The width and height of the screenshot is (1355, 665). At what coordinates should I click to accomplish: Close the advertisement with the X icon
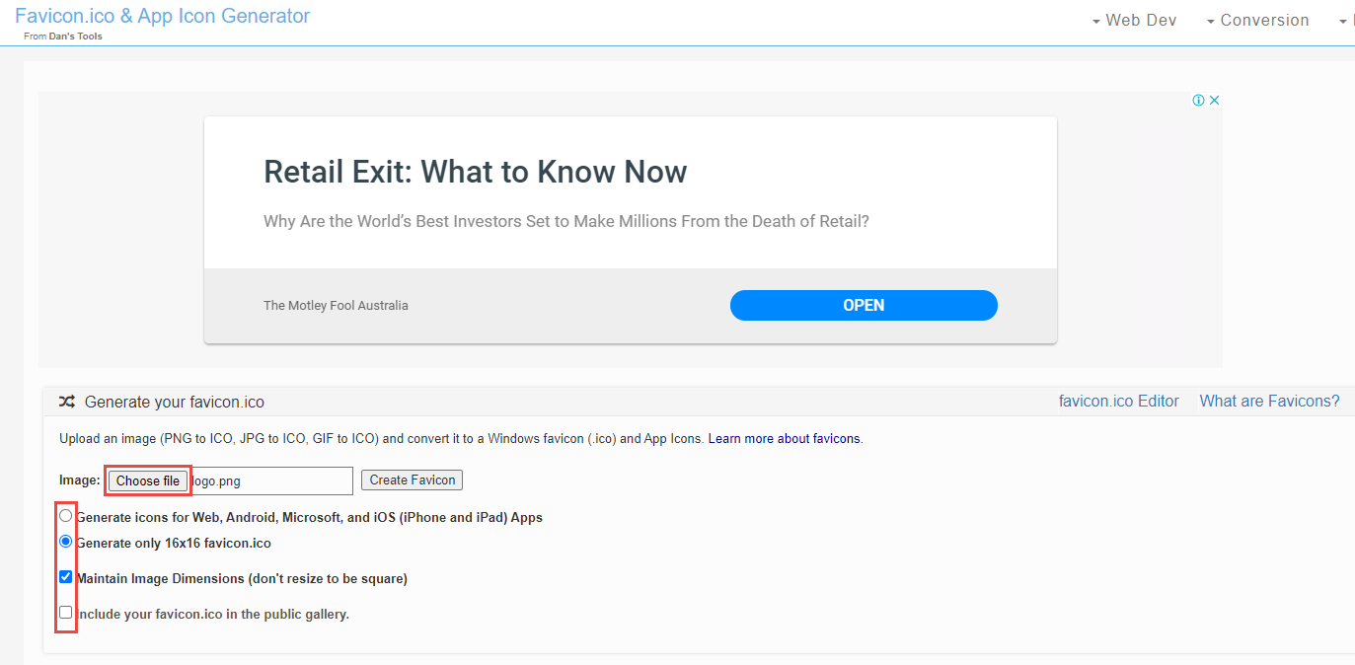pos(1215,100)
